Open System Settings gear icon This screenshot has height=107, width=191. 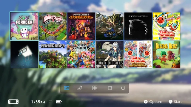click(x=110, y=88)
